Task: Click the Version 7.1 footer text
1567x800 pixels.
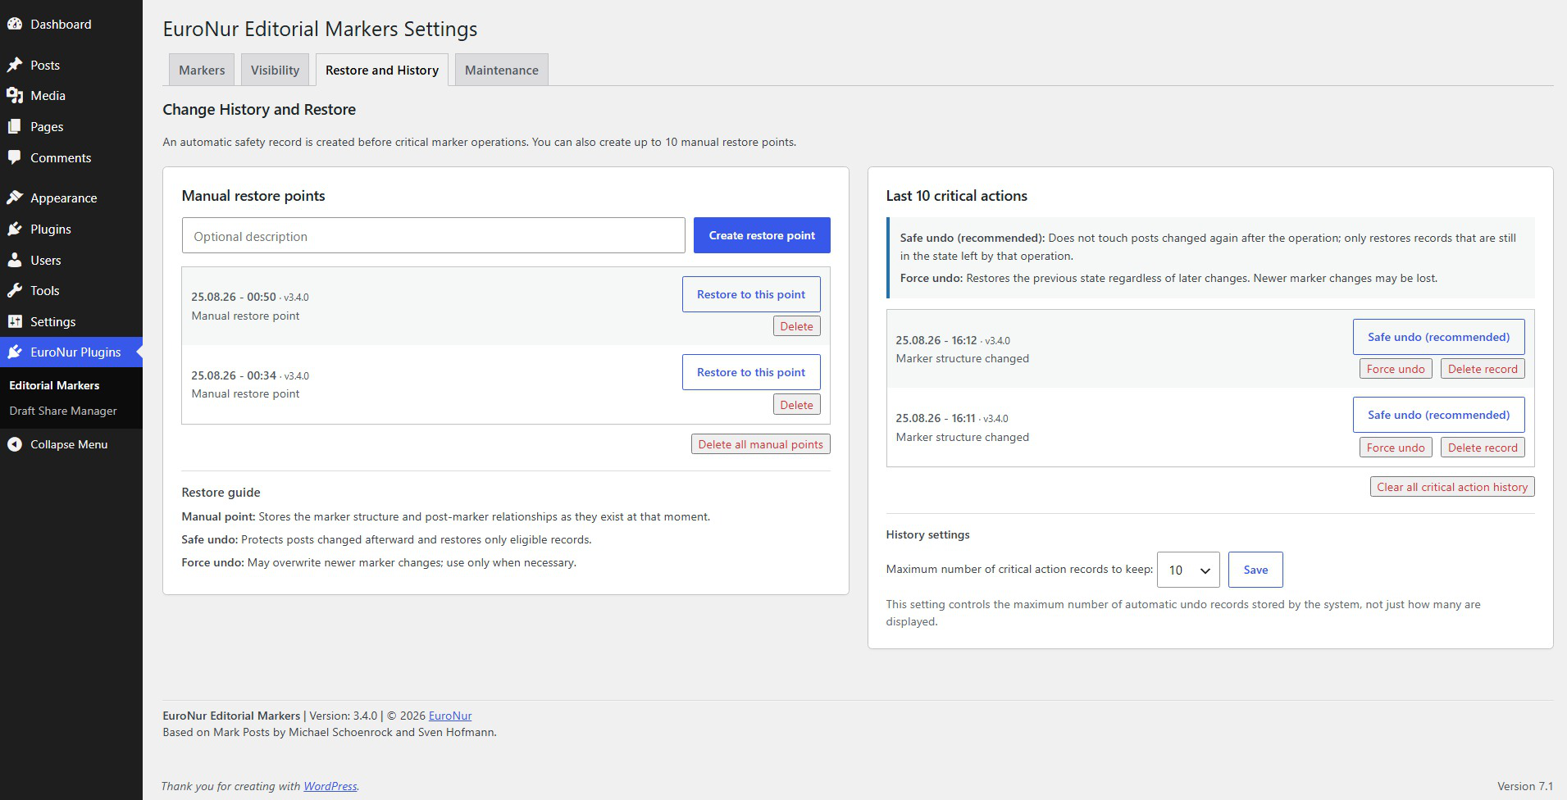Action: (x=1525, y=786)
